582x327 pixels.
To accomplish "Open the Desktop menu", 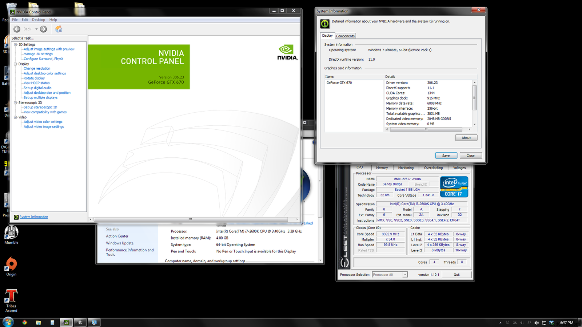I will click(39, 20).
